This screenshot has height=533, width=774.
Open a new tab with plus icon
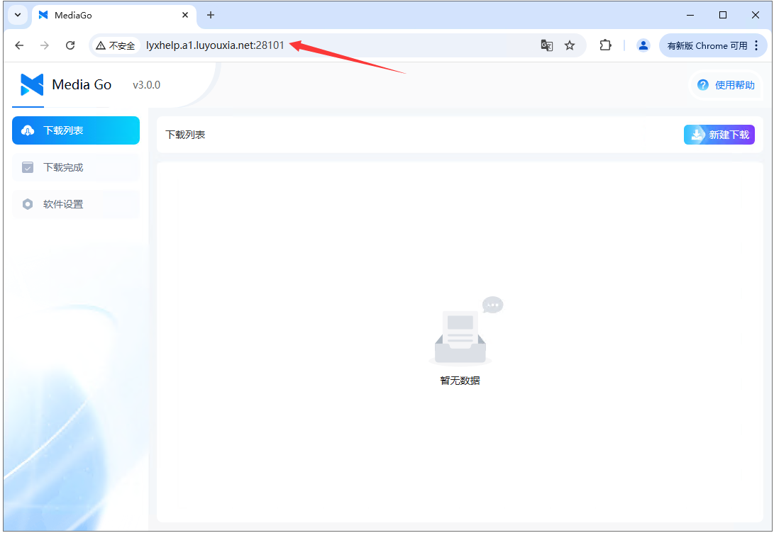[x=210, y=15]
